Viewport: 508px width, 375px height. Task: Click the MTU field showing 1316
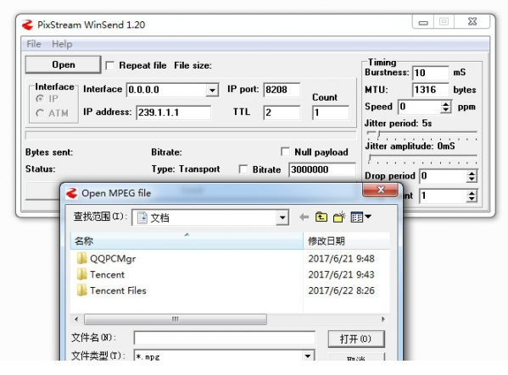click(431, 90)
